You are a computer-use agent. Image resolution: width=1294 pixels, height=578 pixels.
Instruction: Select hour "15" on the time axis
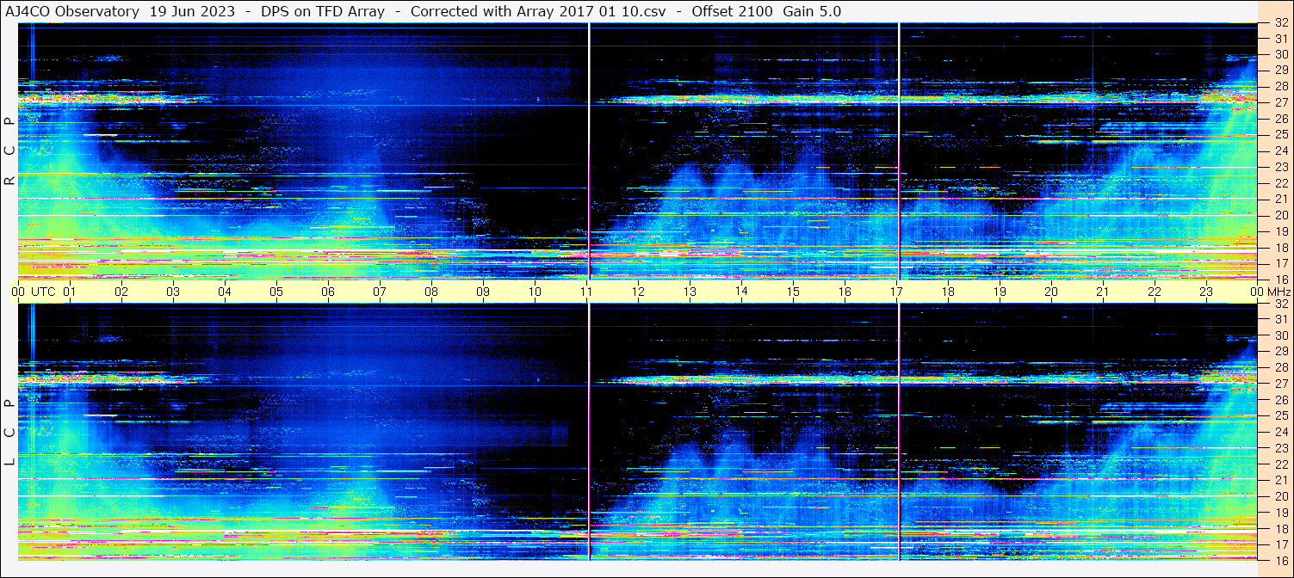(793, 292)
